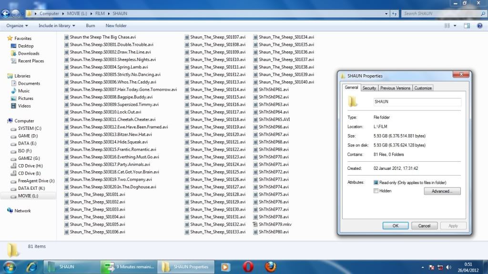Open the view options dropdown arrow
Viewport: 488px width, 274px height.
pos(455,26)
